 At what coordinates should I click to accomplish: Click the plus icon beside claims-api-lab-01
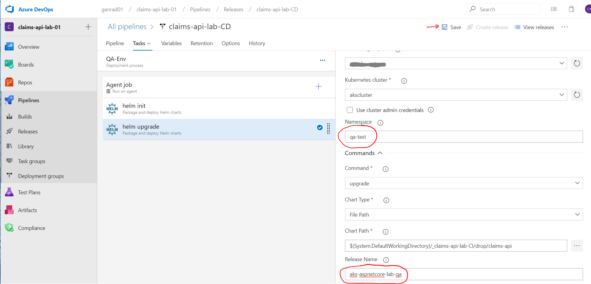pos(88,27)
